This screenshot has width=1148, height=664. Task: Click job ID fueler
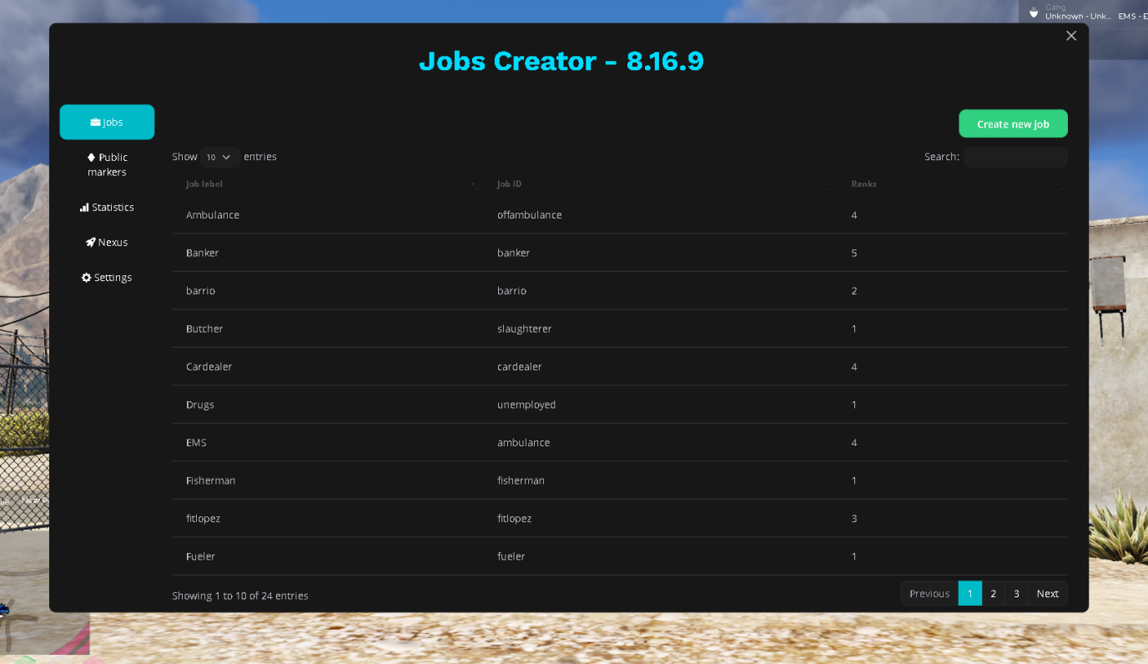[511, 556]
